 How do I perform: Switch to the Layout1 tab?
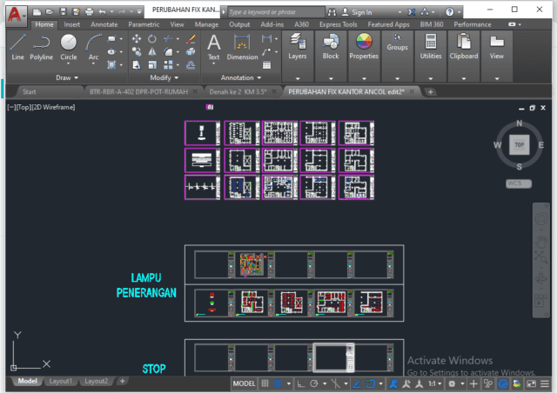pyautogui.click(x=60, y=381)
